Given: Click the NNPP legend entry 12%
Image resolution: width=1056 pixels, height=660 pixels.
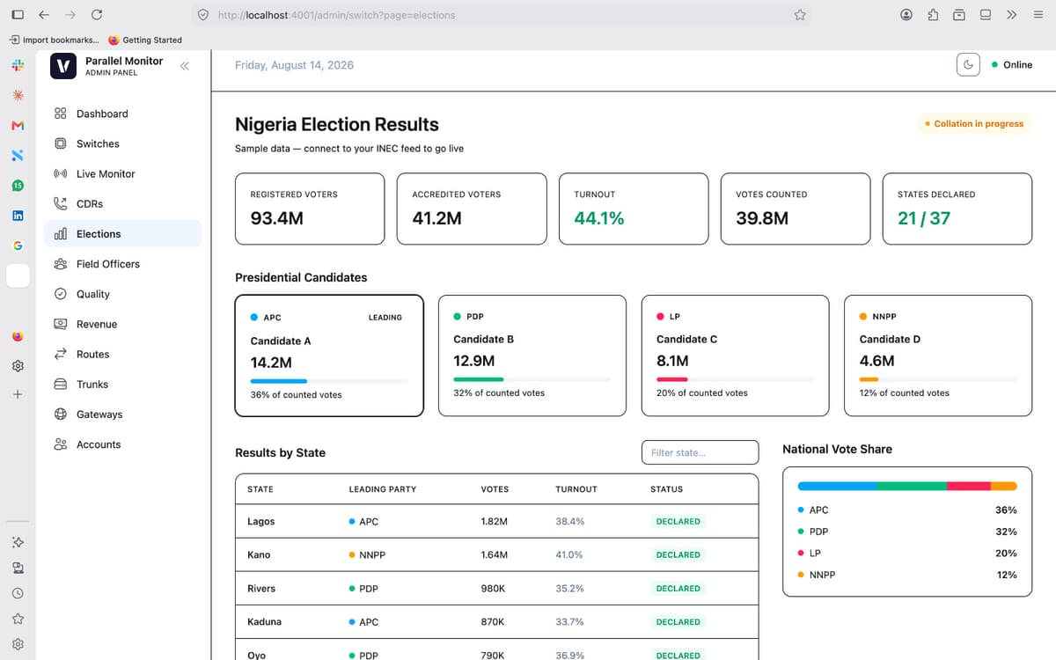Looking at the screenshot, I should point(907,575).
